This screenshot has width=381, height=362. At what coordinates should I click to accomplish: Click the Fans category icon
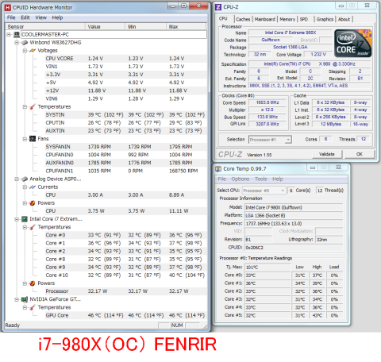tap(33, 139)
